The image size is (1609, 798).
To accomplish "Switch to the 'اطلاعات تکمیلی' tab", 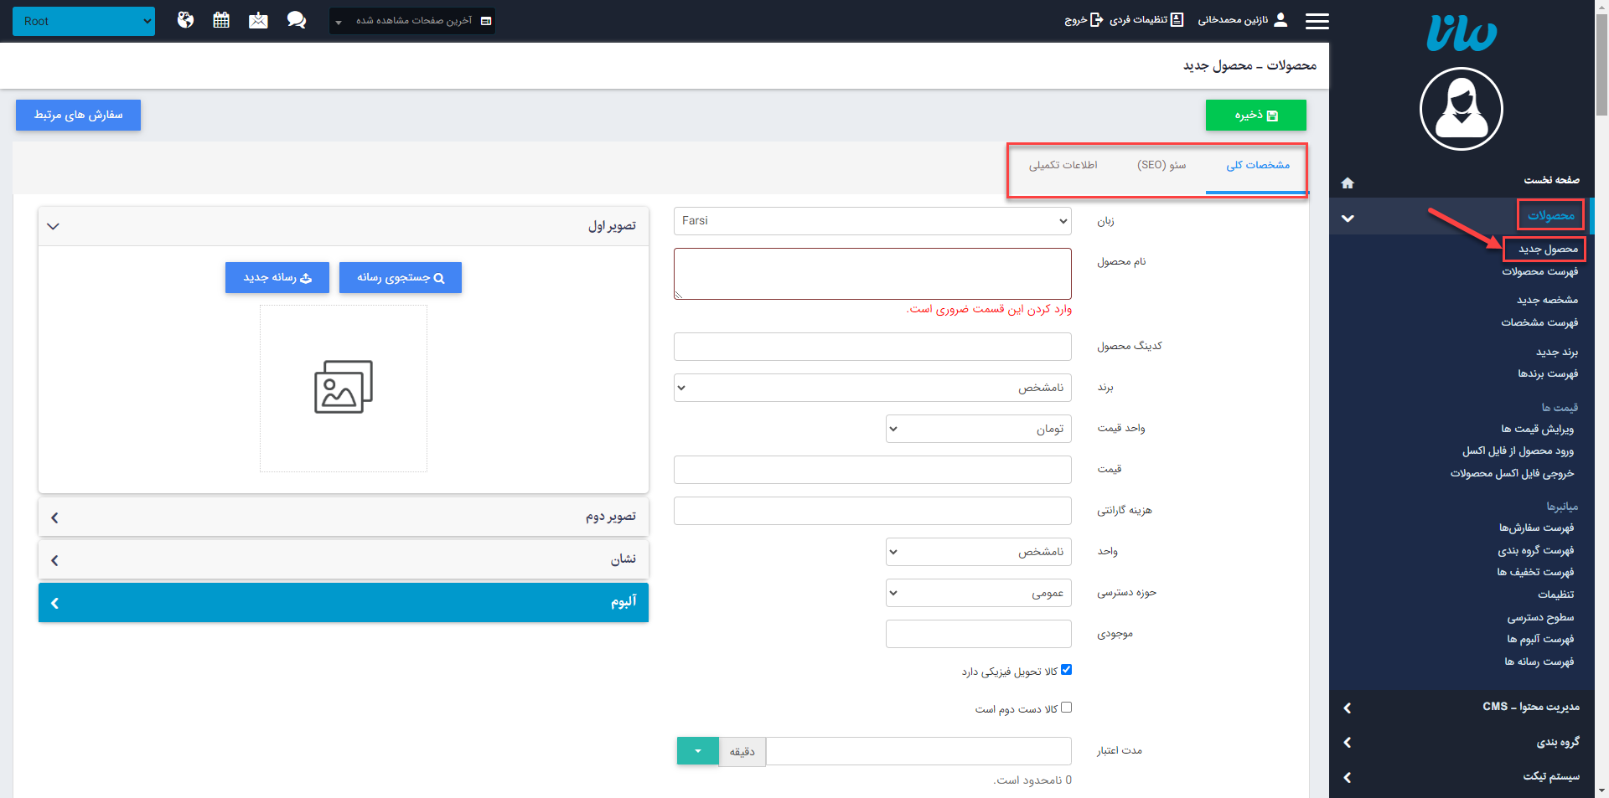I will pyautogui.click(x=1063, y=166).
